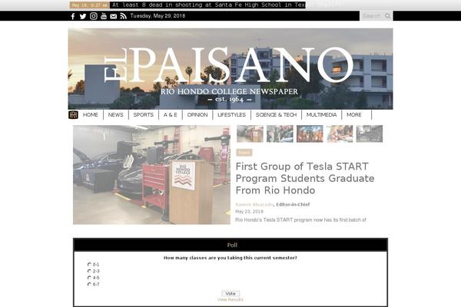The height and width of the screenshot is (307, 461).
Task: Open the Home menu item
Action: point(91,115)
